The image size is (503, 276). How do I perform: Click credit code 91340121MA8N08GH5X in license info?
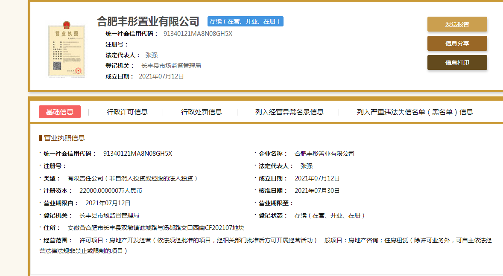pos(137,154)
